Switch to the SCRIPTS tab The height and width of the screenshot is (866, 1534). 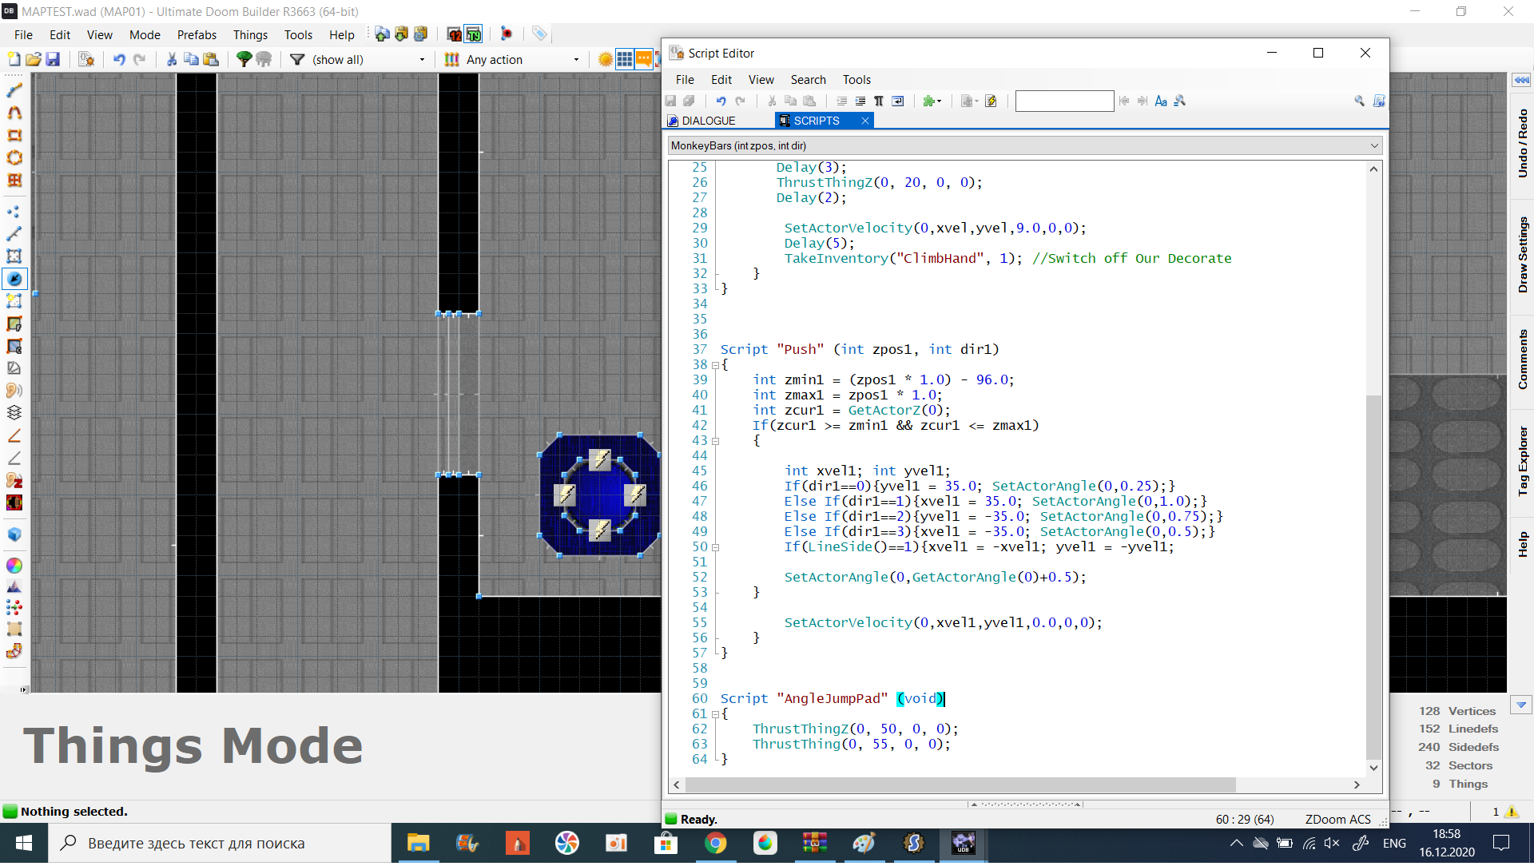click(x=817, y=120)
